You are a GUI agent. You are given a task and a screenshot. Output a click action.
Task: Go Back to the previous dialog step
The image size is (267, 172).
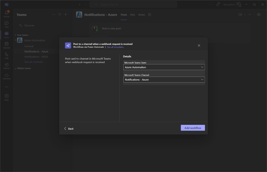pyautogui.click(x=69, y=129)
